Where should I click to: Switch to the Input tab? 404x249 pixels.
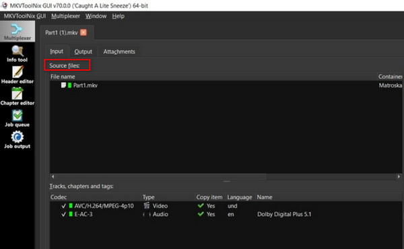tap(57, 51)
